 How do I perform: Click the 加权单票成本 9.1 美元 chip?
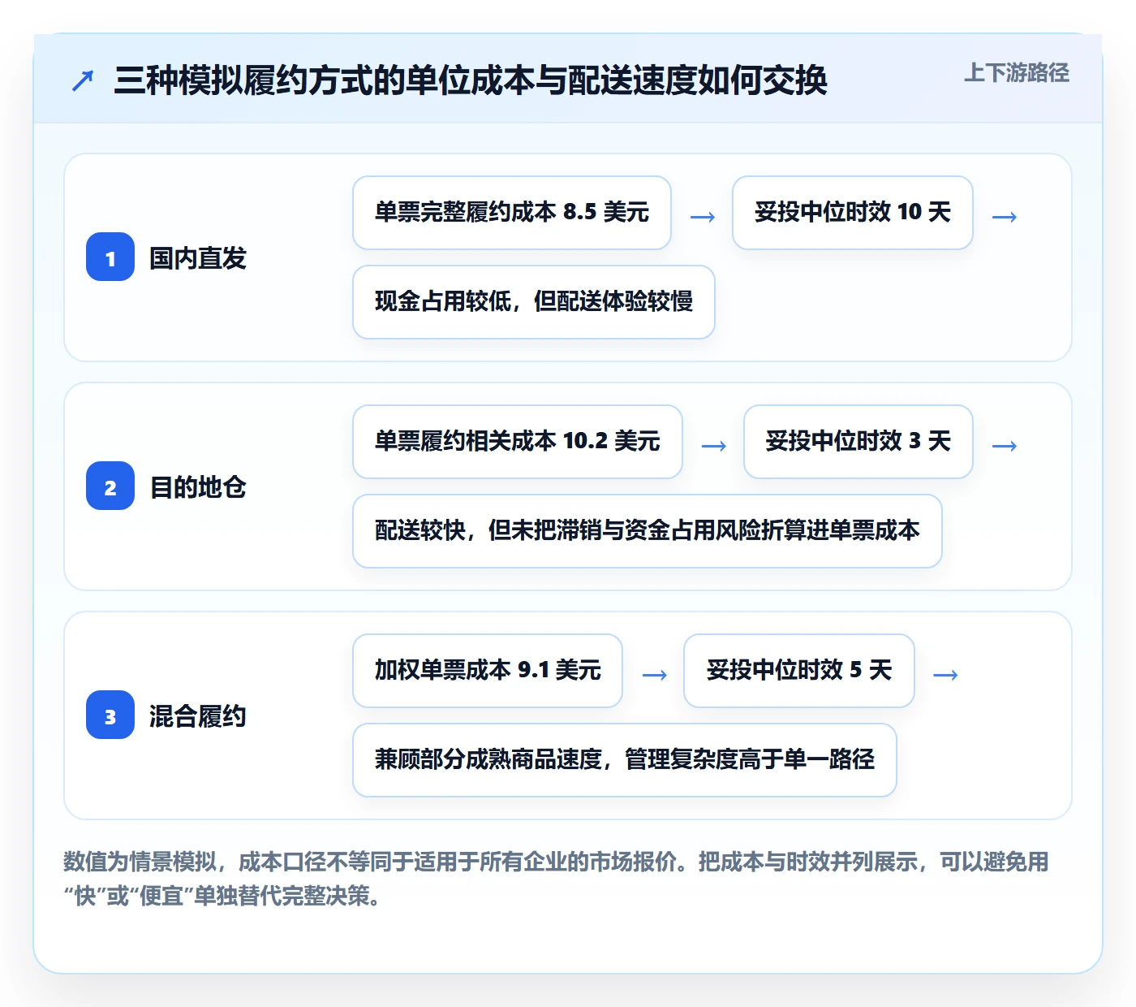click(x=488, y=671)
